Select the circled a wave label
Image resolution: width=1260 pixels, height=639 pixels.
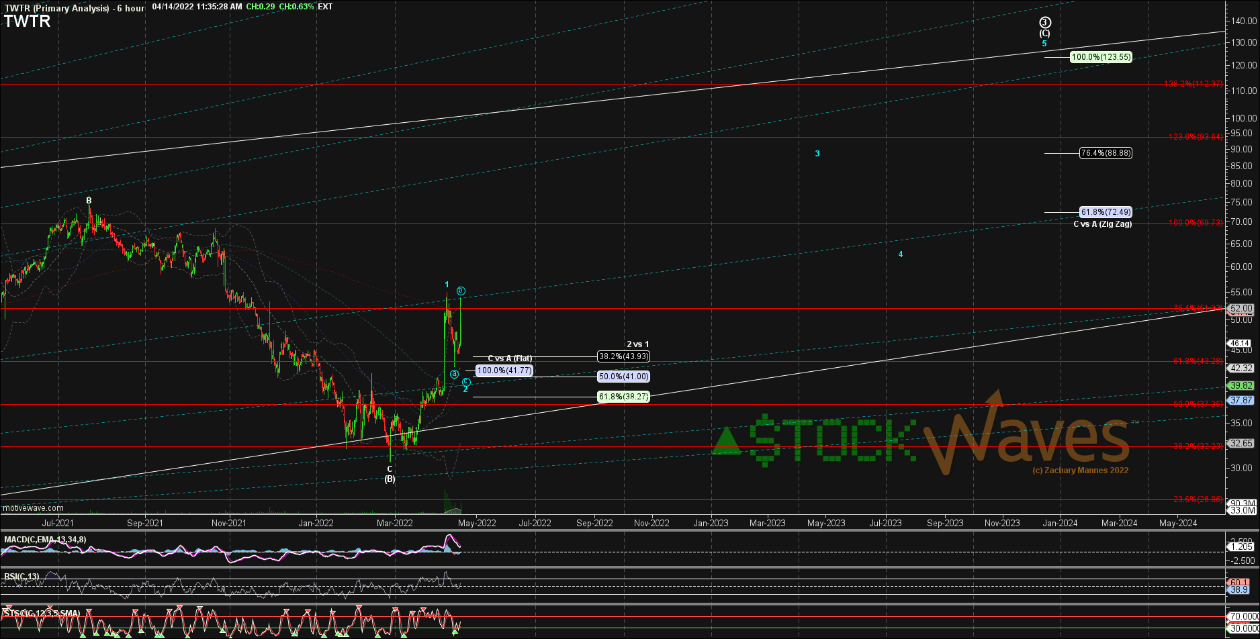[455, 373]
